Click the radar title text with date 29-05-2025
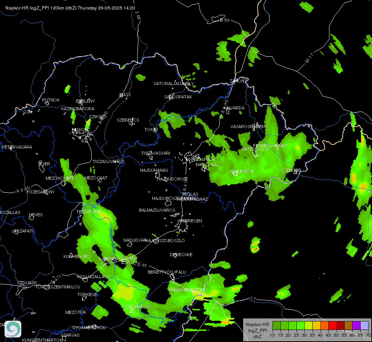This screenshot has width=372, height=342. tap(70, 8)
